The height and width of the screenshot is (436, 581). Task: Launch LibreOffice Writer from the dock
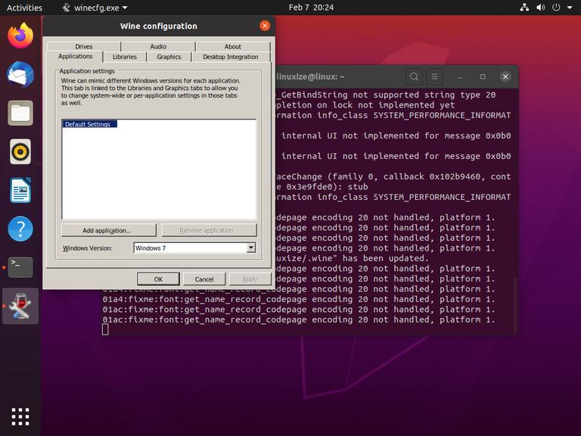pos(20,190)
